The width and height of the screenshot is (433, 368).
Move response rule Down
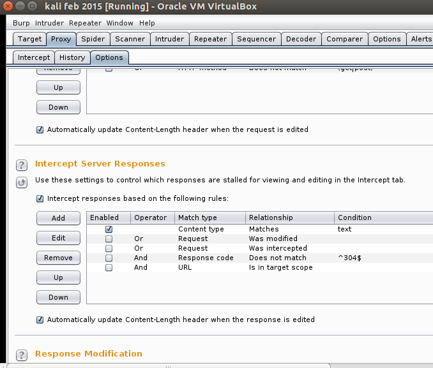pyautogui.click(x=58, y=297)
